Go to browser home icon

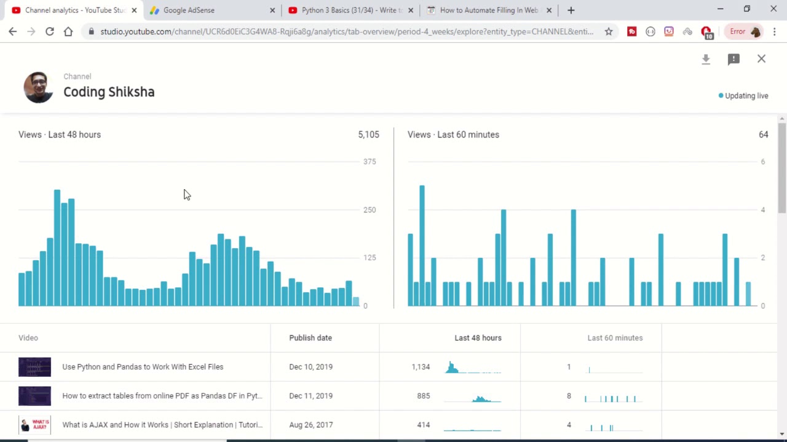click(68, 31)
